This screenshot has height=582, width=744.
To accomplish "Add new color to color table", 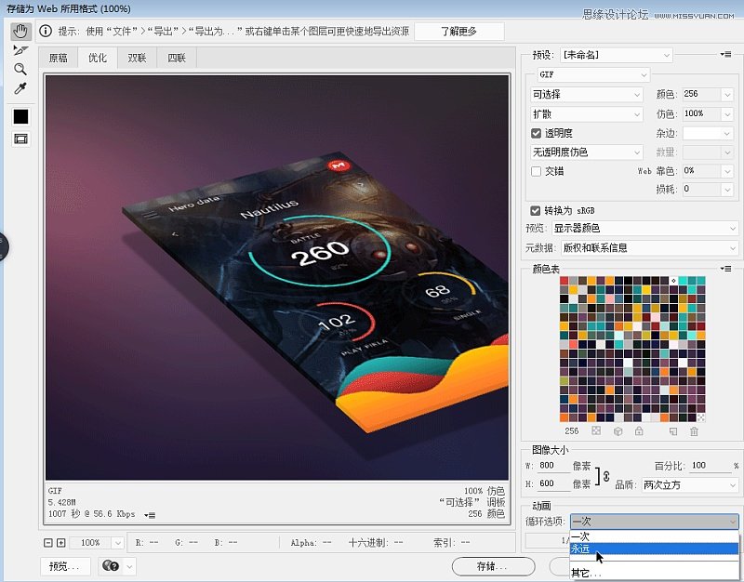I will [672, 431].
